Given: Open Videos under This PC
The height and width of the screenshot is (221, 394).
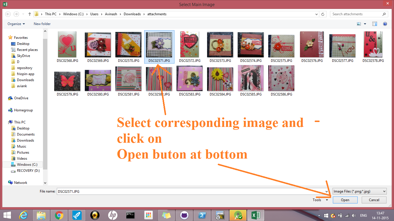Looking at the screenshot, I should pos(19,159).
